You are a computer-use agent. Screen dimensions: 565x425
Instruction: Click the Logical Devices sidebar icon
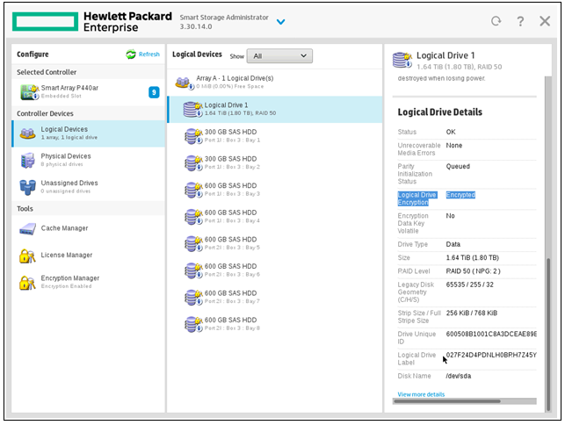tap(27, 133)
